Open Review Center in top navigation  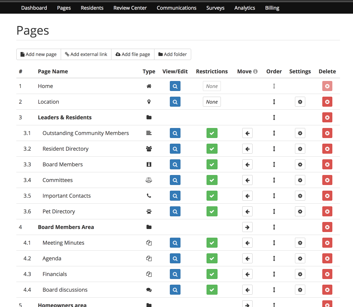[130, 8]
